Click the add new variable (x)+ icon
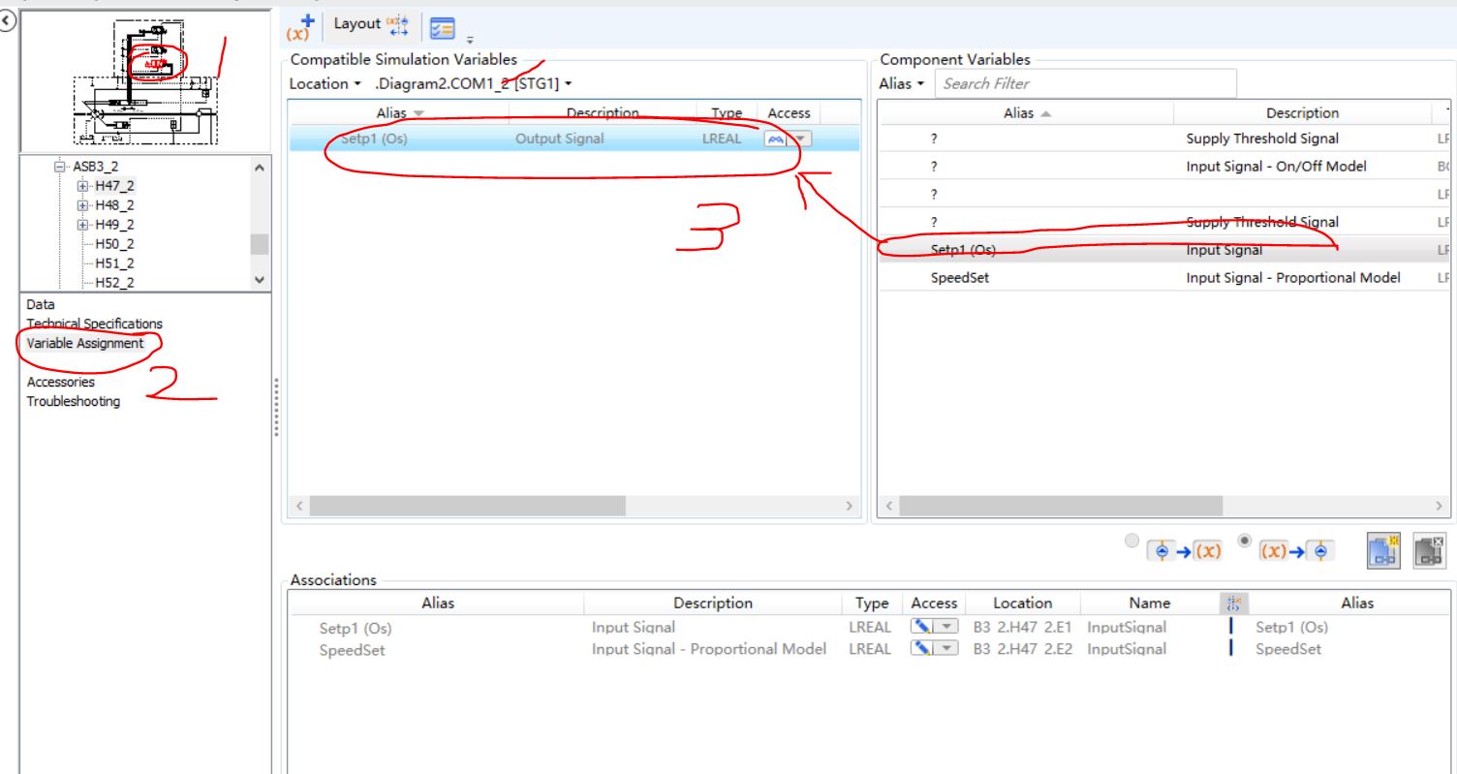 pyautogui.click(x=299, y=27)
